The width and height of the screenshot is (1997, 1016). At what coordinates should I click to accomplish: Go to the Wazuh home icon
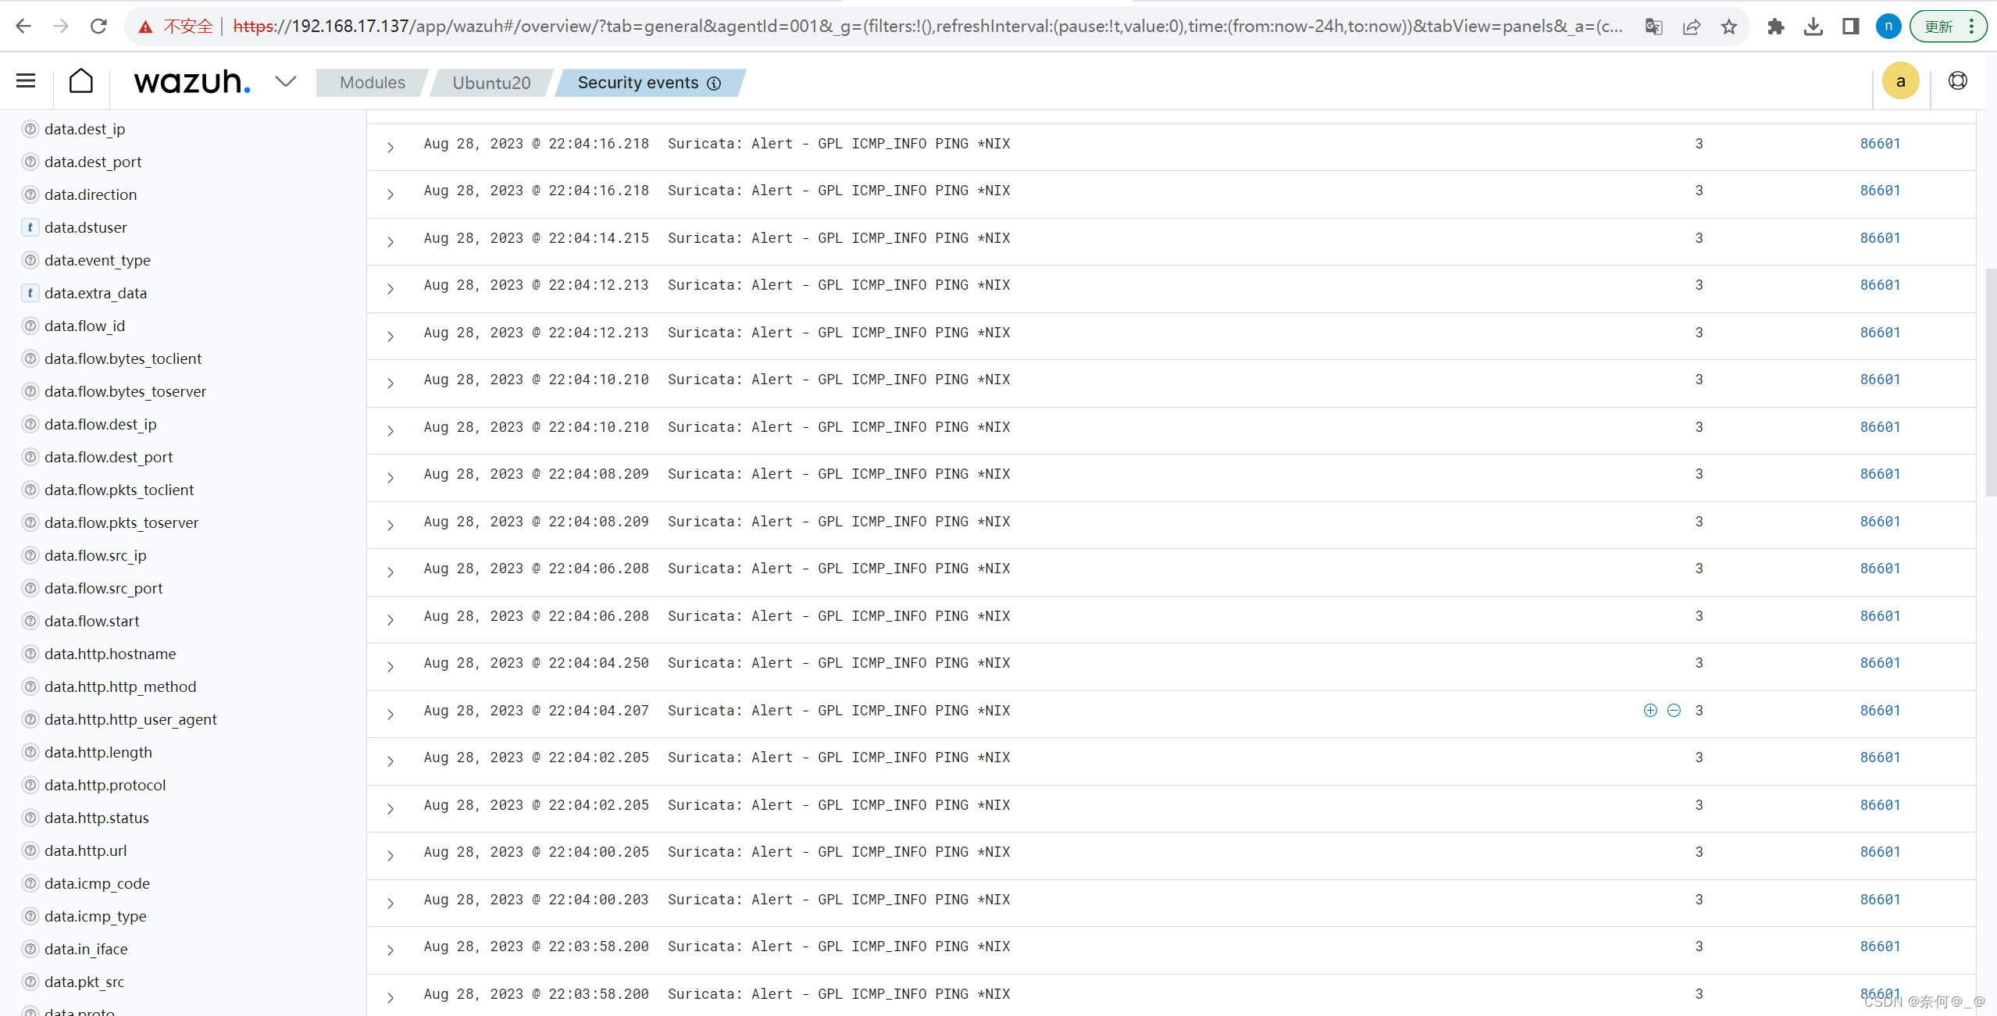pos(81,81)
